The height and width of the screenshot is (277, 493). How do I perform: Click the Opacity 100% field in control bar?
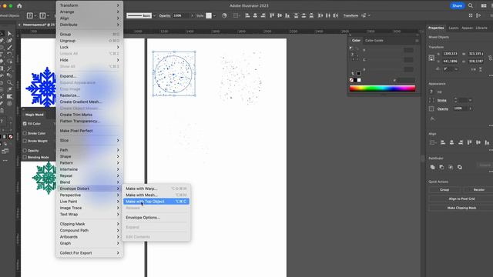pyautogui.click(x=180, y=15)
